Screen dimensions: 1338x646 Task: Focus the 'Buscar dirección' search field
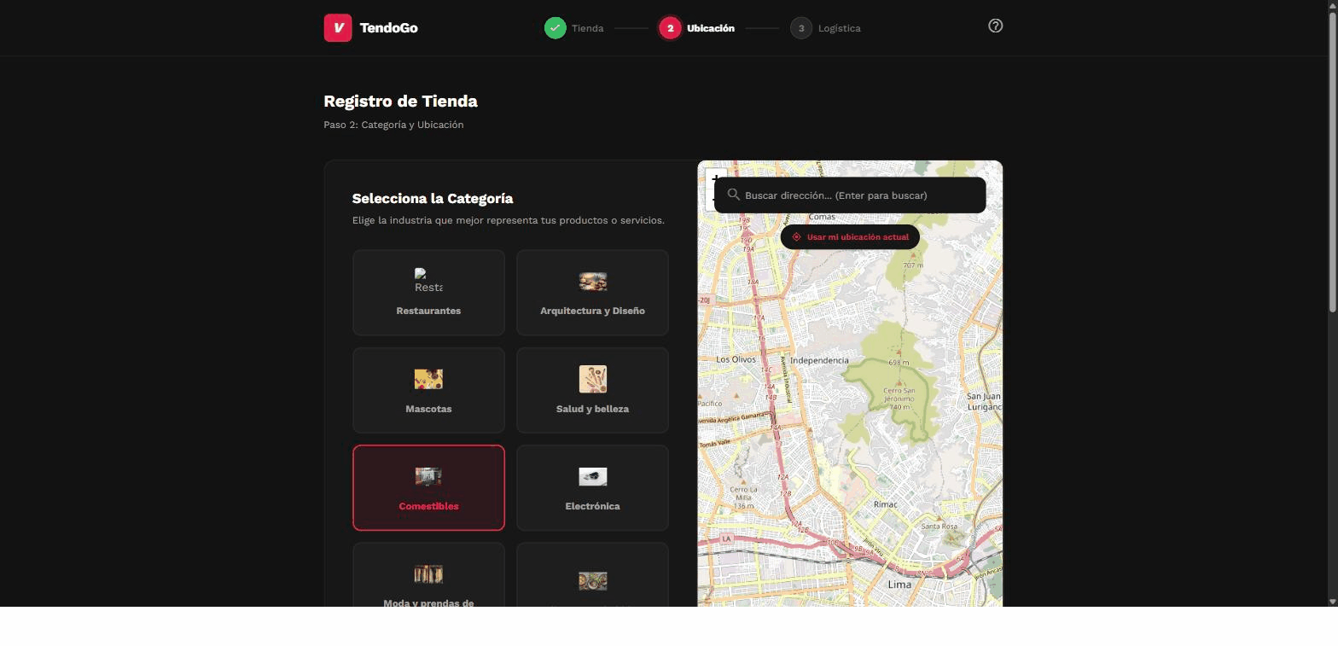click(850, 195)
